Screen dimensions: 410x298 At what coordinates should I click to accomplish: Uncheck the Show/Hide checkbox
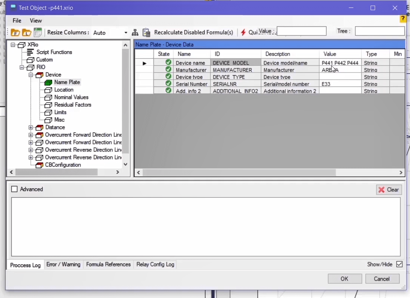click(x=399, y=264)
